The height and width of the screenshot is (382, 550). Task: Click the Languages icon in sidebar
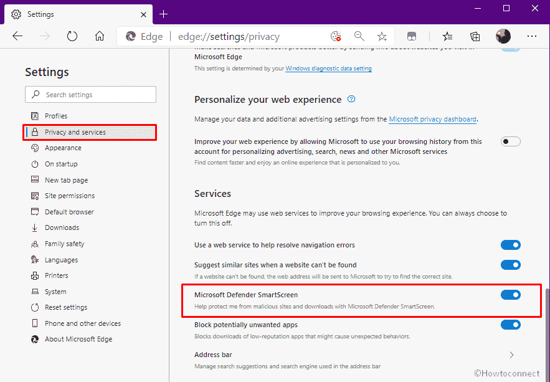pos(35,260)
